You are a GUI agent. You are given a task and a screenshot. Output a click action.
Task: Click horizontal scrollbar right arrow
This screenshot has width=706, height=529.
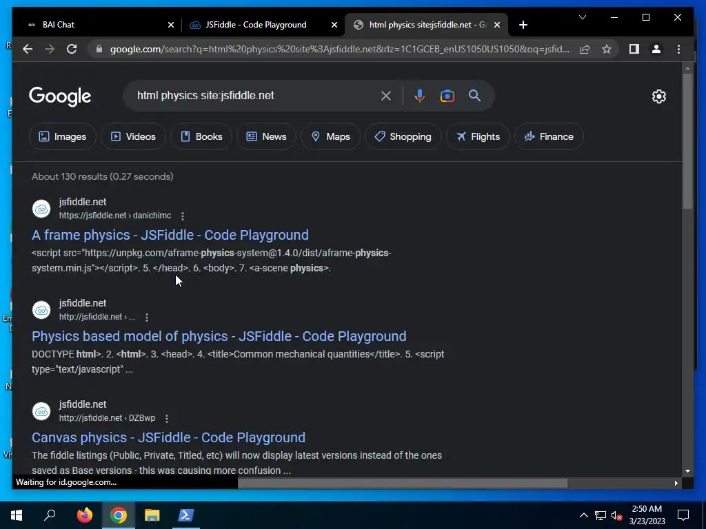(676, 483)
